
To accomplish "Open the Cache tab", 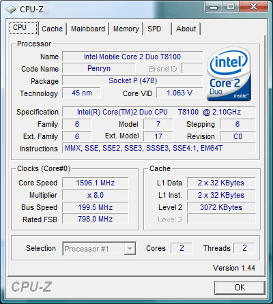I will point(52,29).
